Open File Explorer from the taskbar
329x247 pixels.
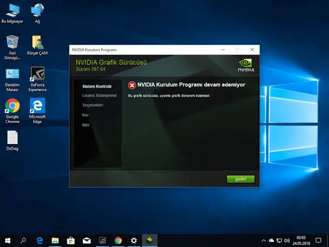(x=55, y=240)
